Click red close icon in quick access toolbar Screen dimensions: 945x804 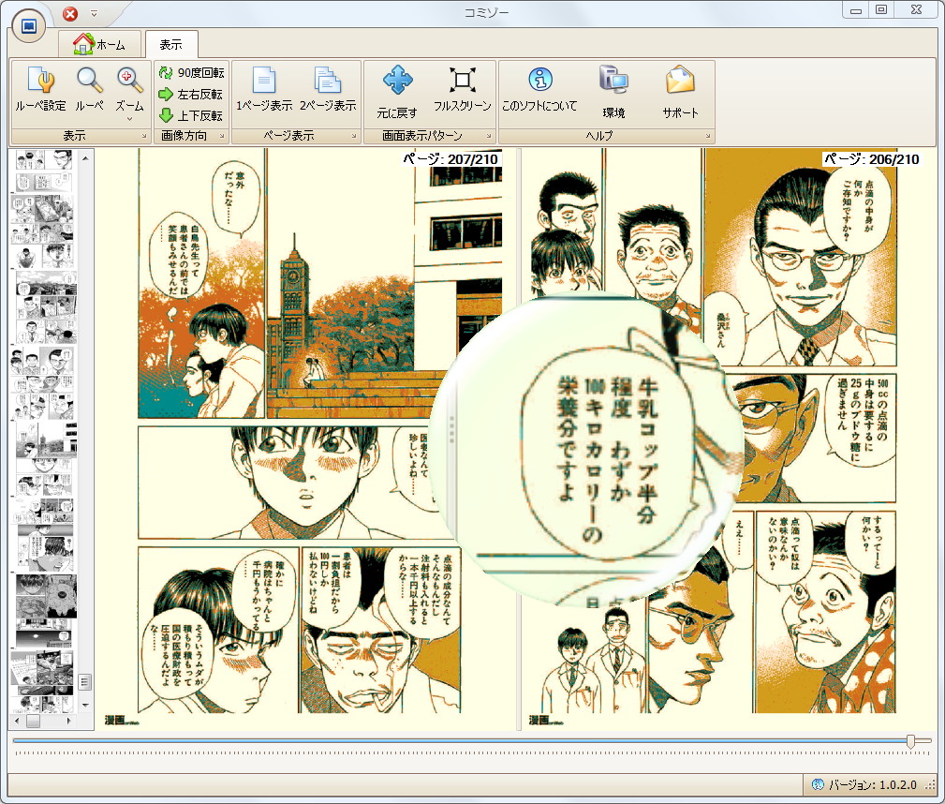(70, 13)
